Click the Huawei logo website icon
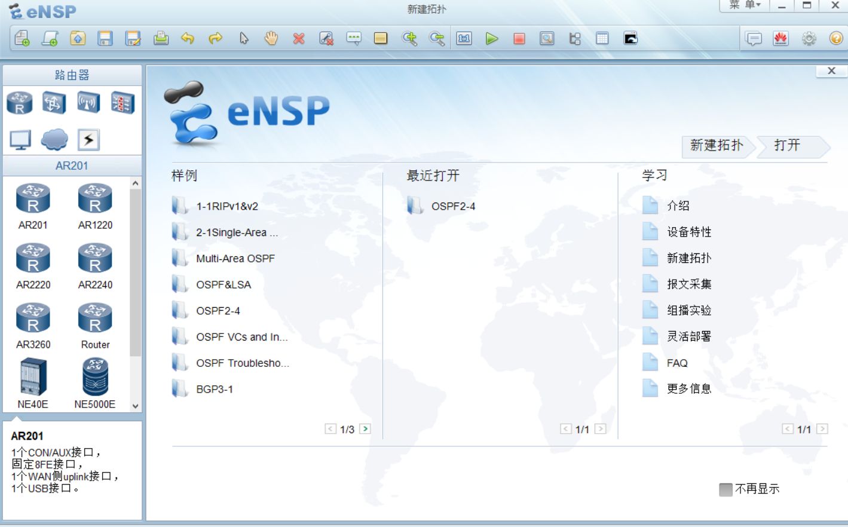Image resolution: width=848 pixels, height=527 pixels. [781, 39]
